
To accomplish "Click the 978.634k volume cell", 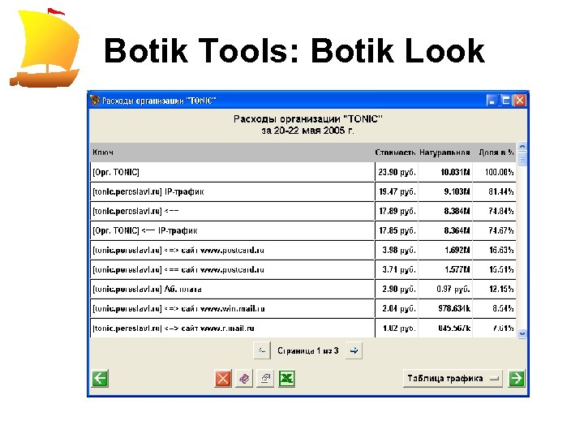I will point(445,308).
